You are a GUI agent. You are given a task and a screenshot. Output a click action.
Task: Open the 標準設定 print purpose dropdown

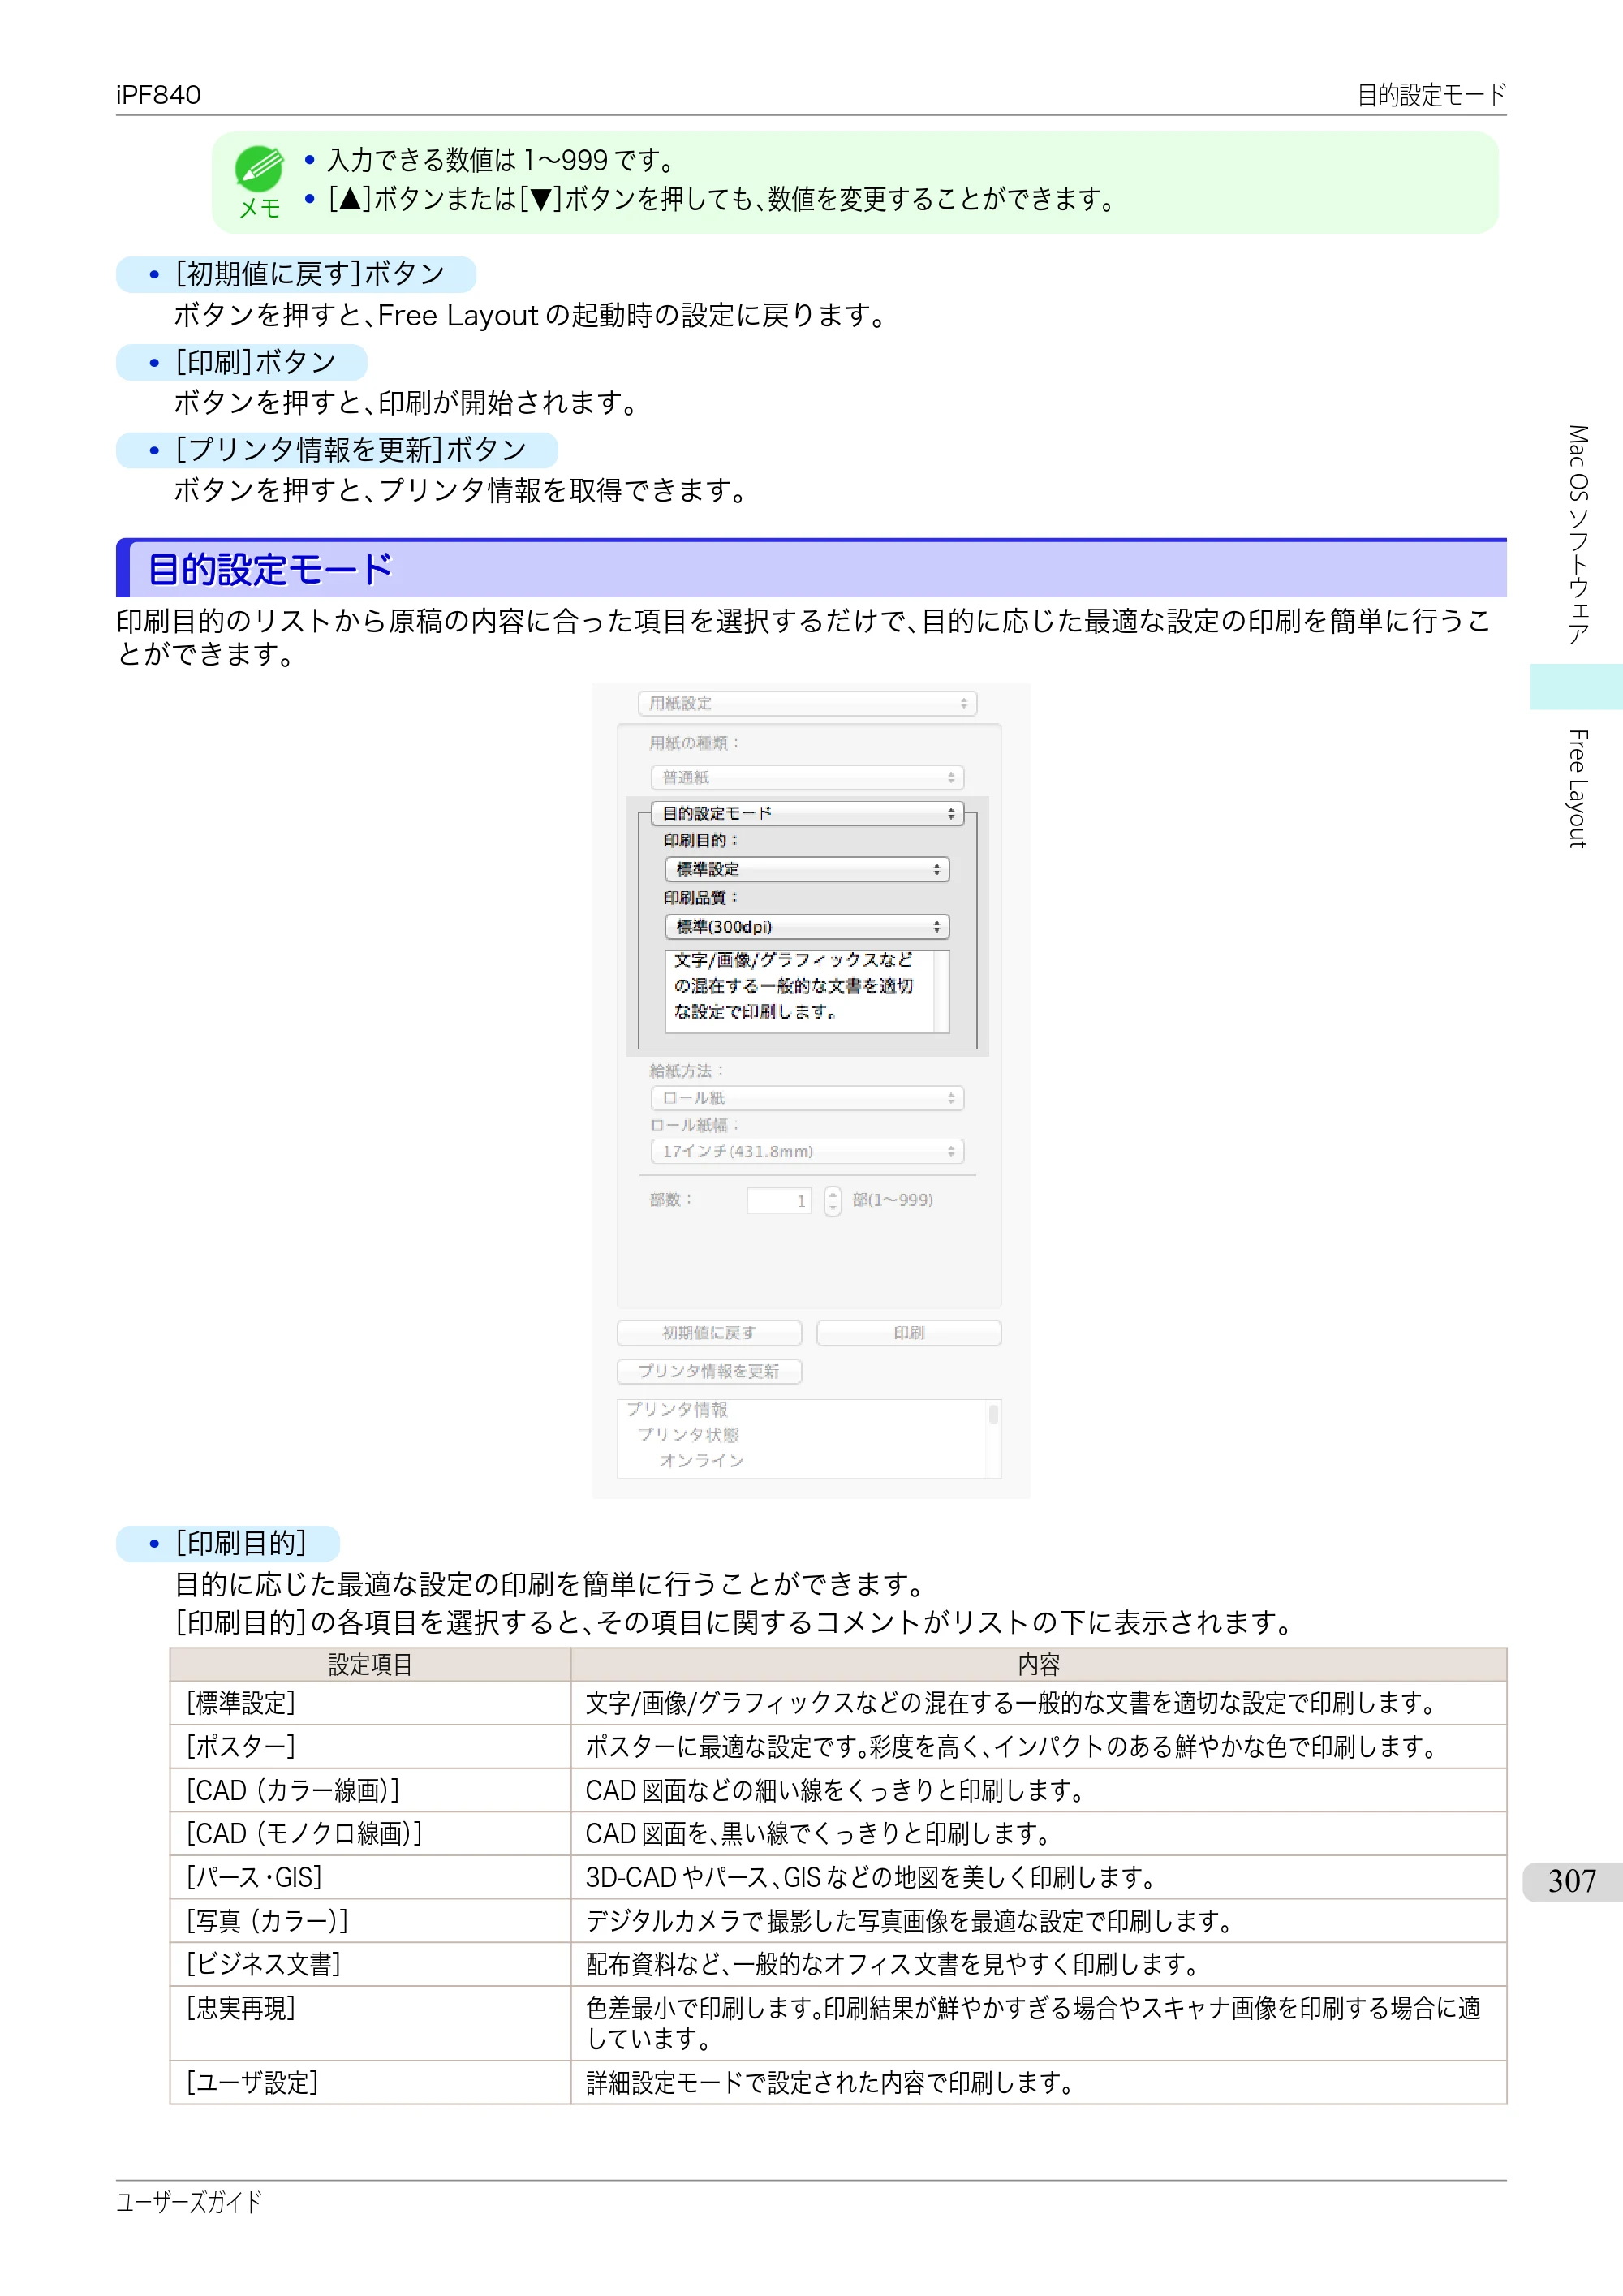click(807, 869)
